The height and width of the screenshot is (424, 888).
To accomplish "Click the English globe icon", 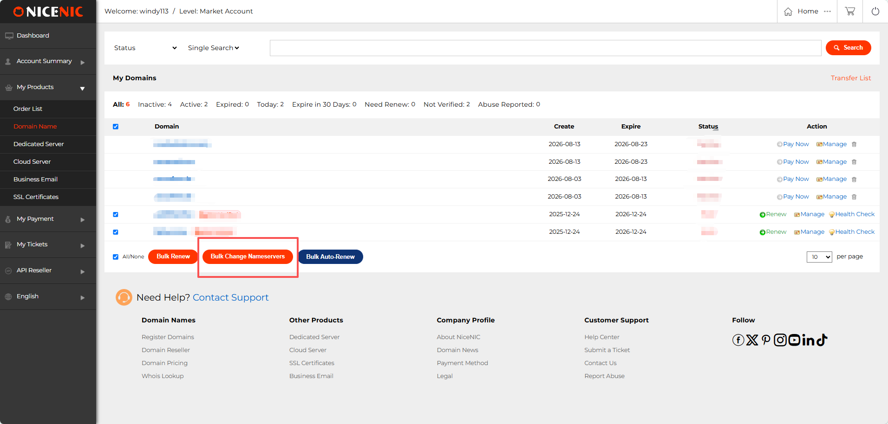I will point(8,296).
